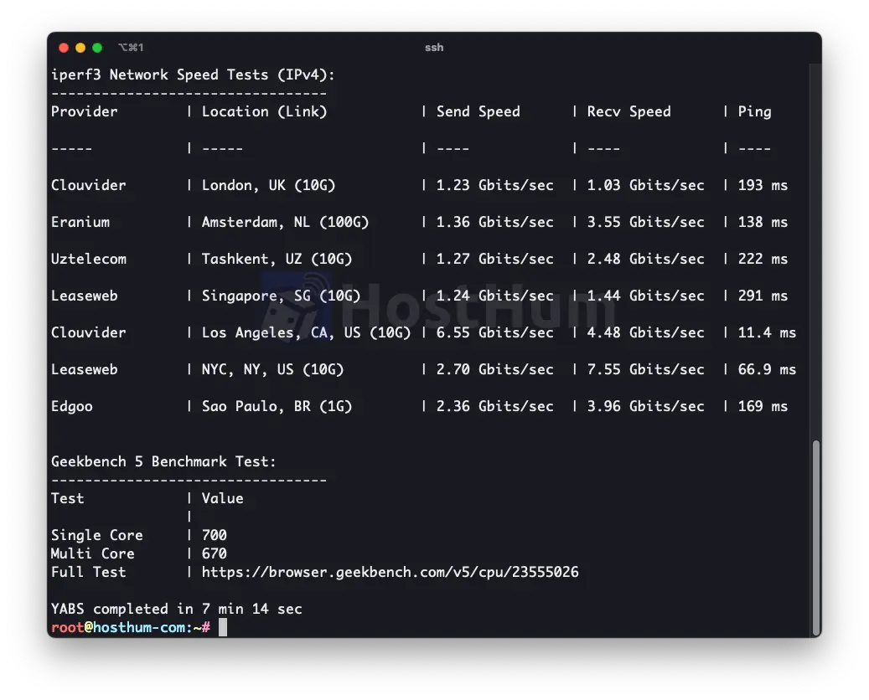Click 'Eranium' provider name
This screenshot has width=869, height=700.
80,222
